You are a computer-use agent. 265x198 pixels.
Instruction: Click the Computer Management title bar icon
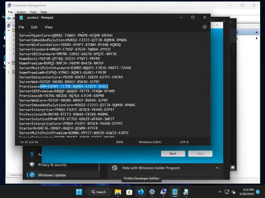[10, 5]
